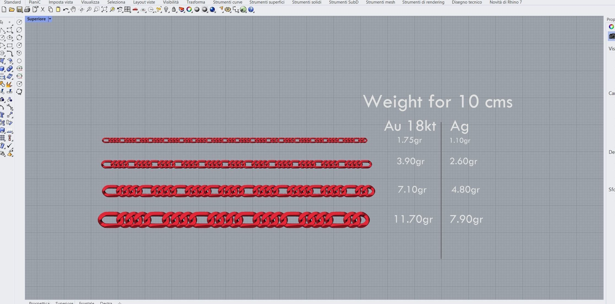Open Options with the gear icon

[228, 10]
